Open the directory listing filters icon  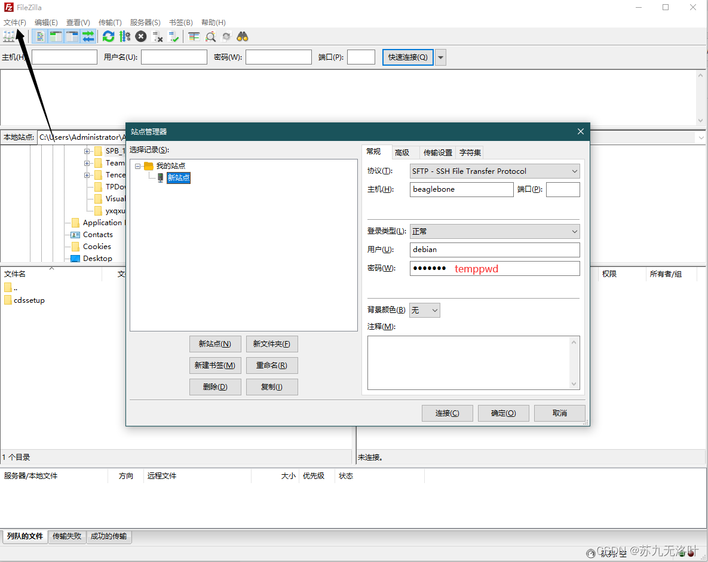pyautogui.click(x=194, y=36)
